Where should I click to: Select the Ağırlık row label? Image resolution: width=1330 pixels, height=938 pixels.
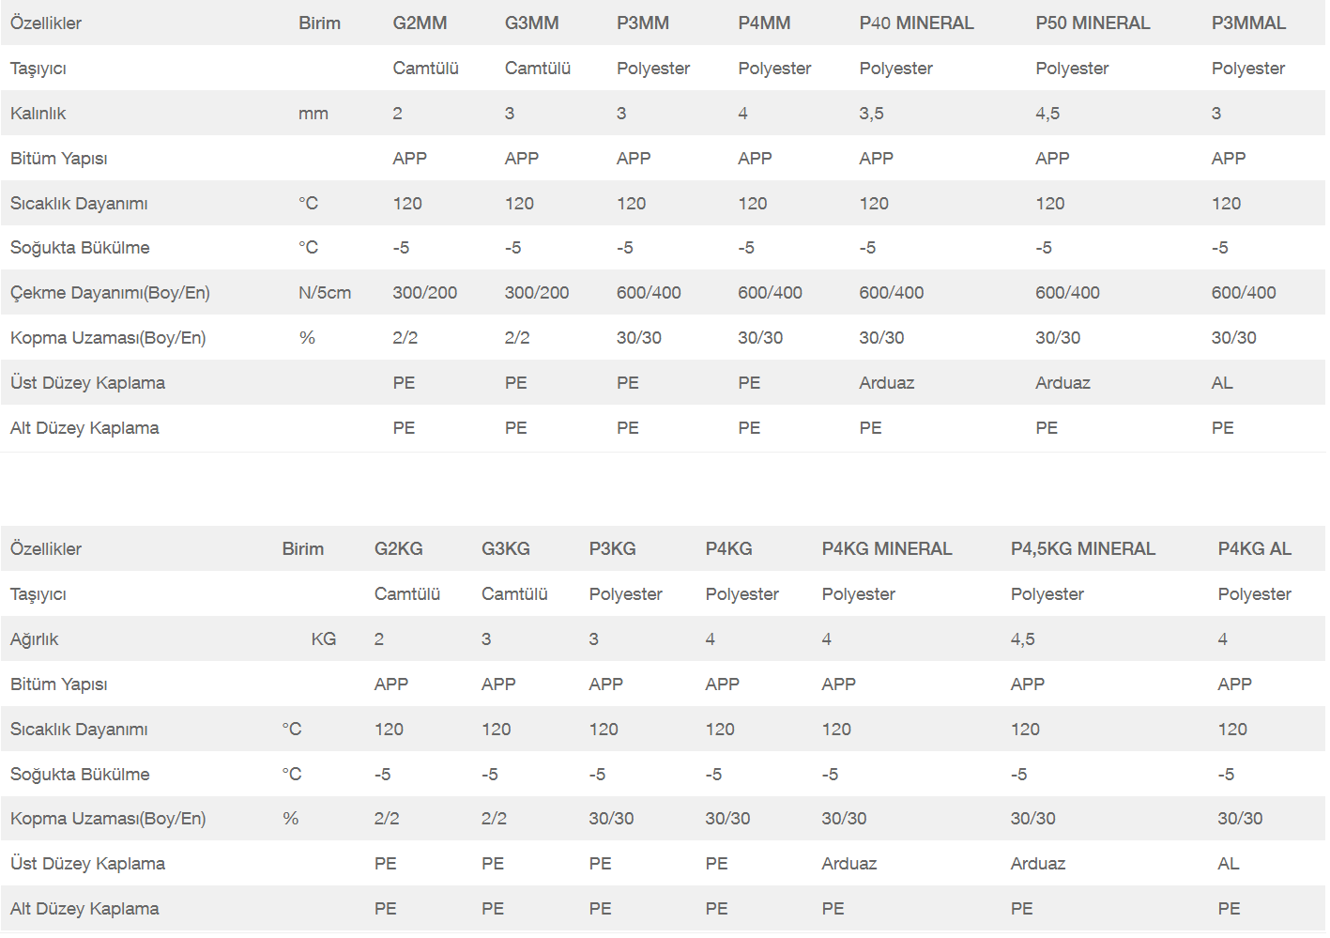[34, 639]
